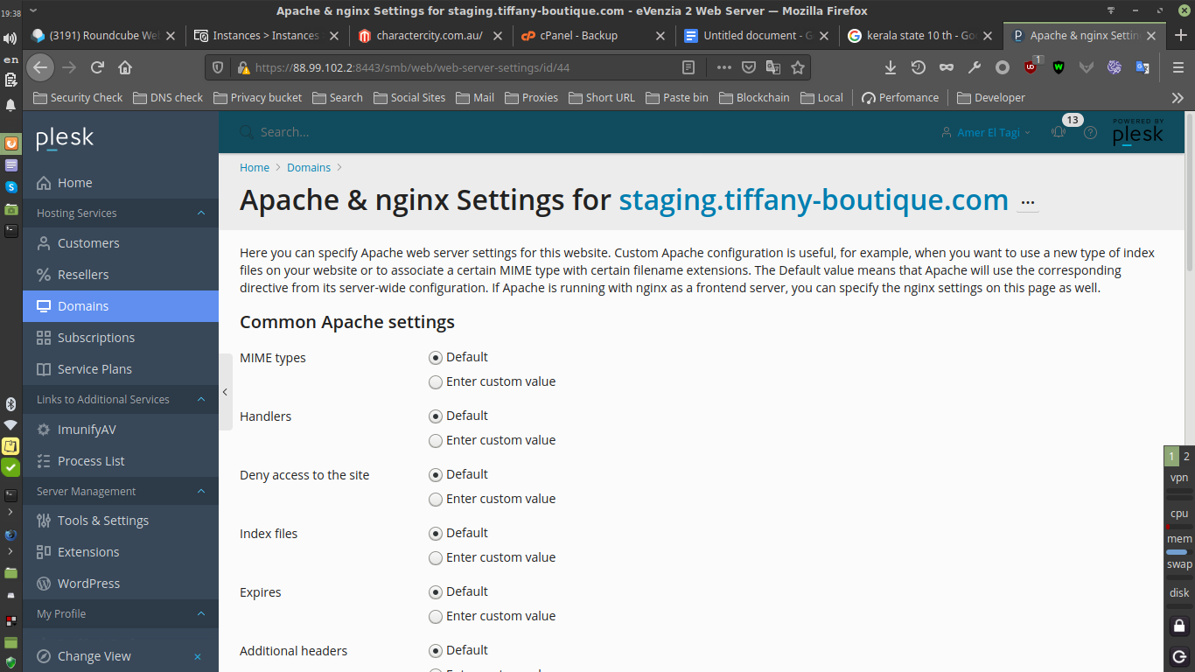This screenshot has height=672, width=1195.
Task: Select Default for Handlers
Action: [x=436, y=416]
